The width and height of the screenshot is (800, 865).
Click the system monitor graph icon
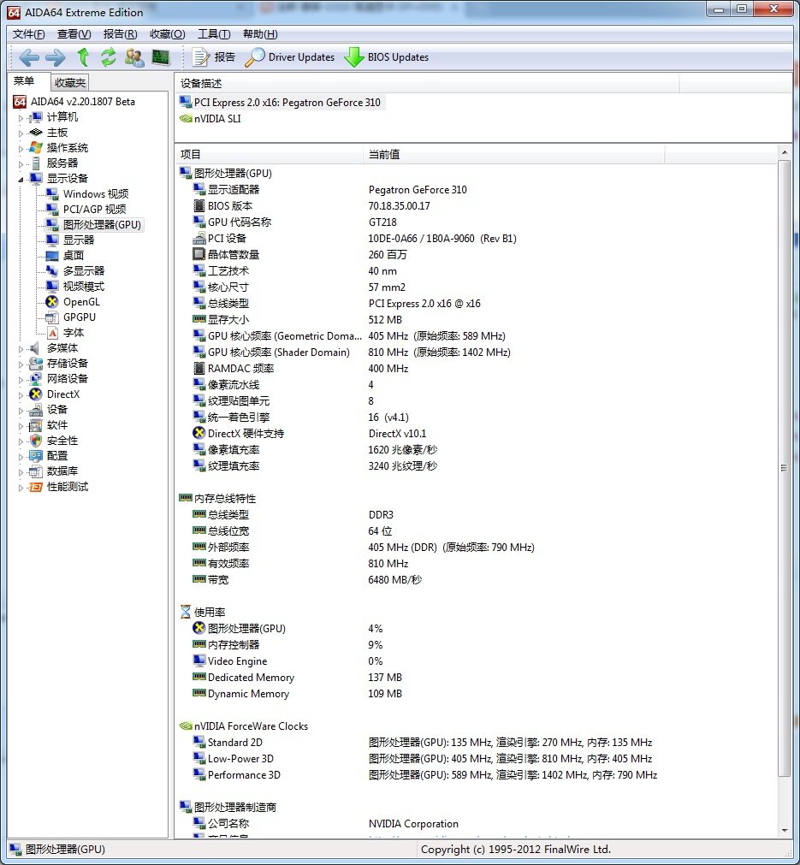point(160,57)
